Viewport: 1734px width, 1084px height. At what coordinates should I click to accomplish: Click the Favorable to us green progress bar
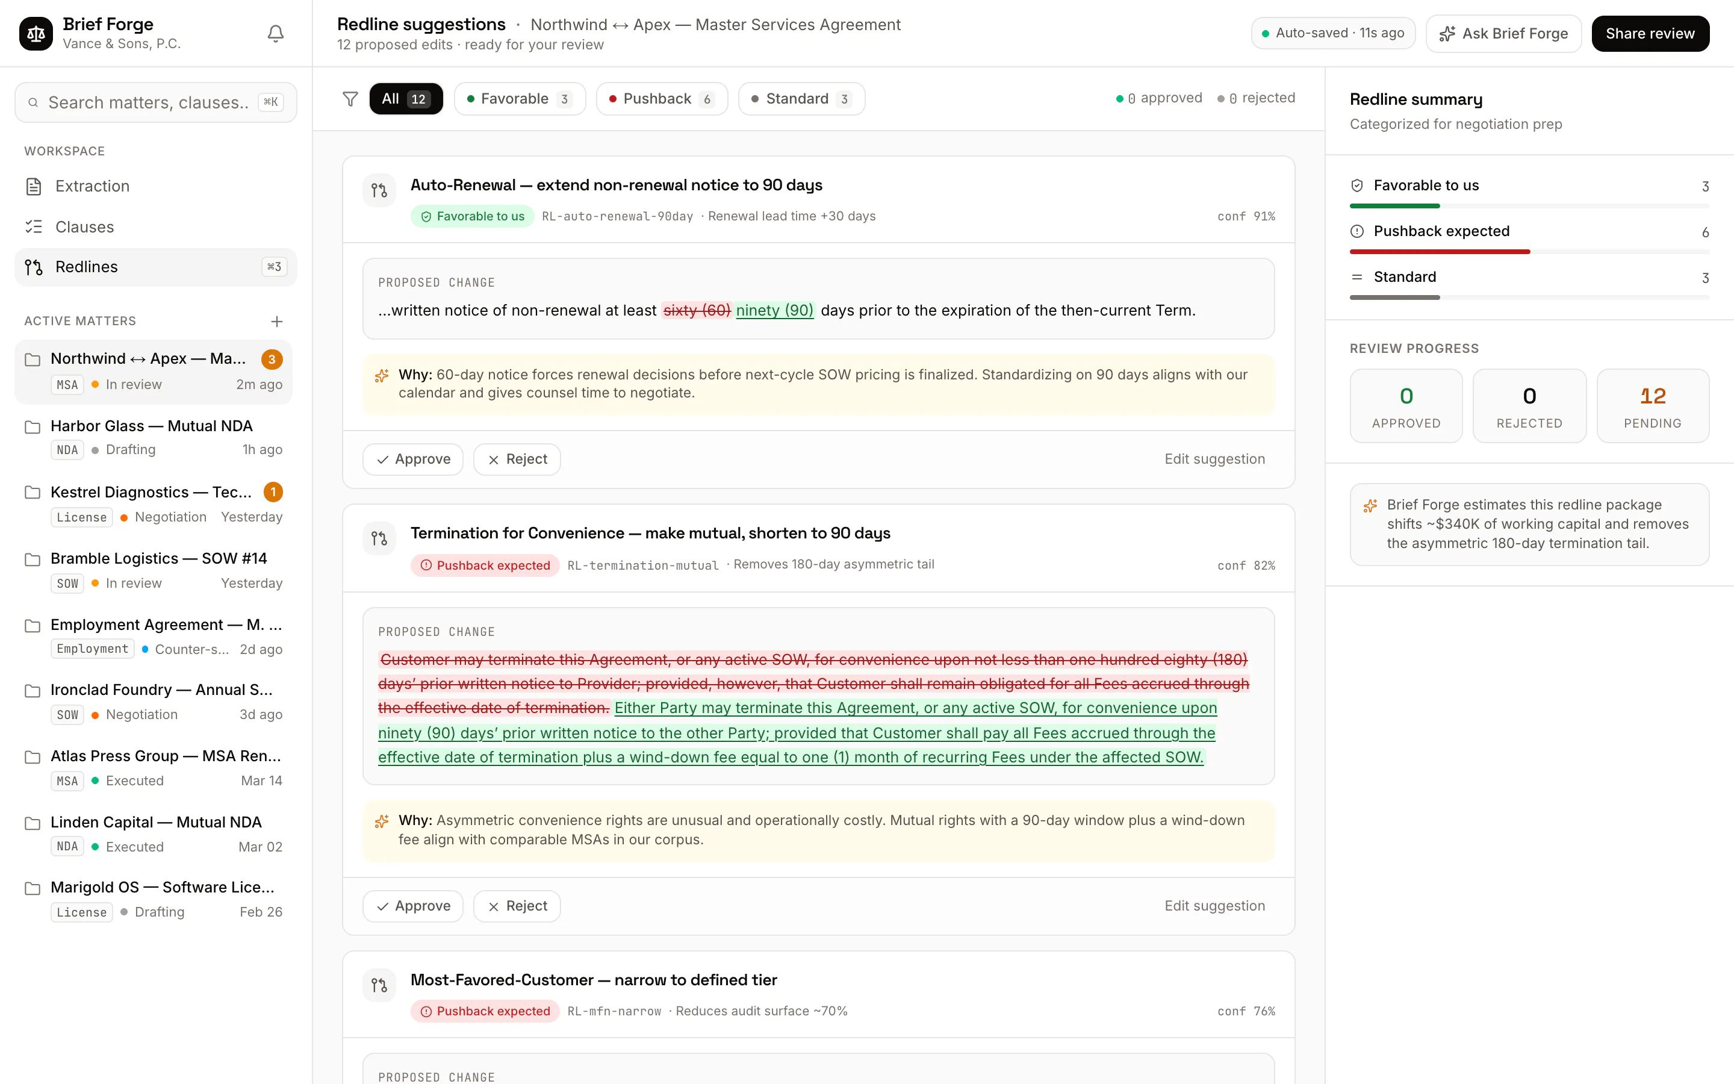1394,207
